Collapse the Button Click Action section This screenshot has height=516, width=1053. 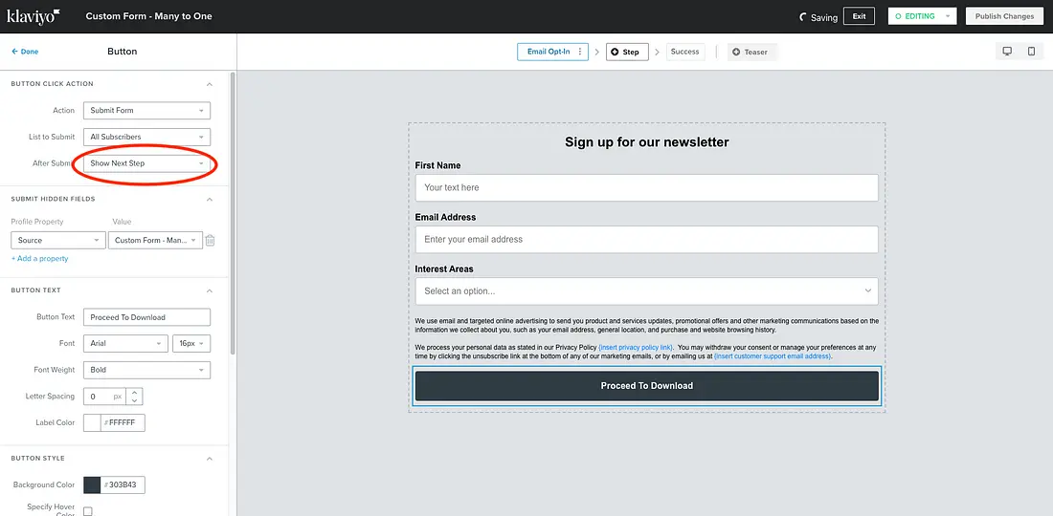click(210, 84)
